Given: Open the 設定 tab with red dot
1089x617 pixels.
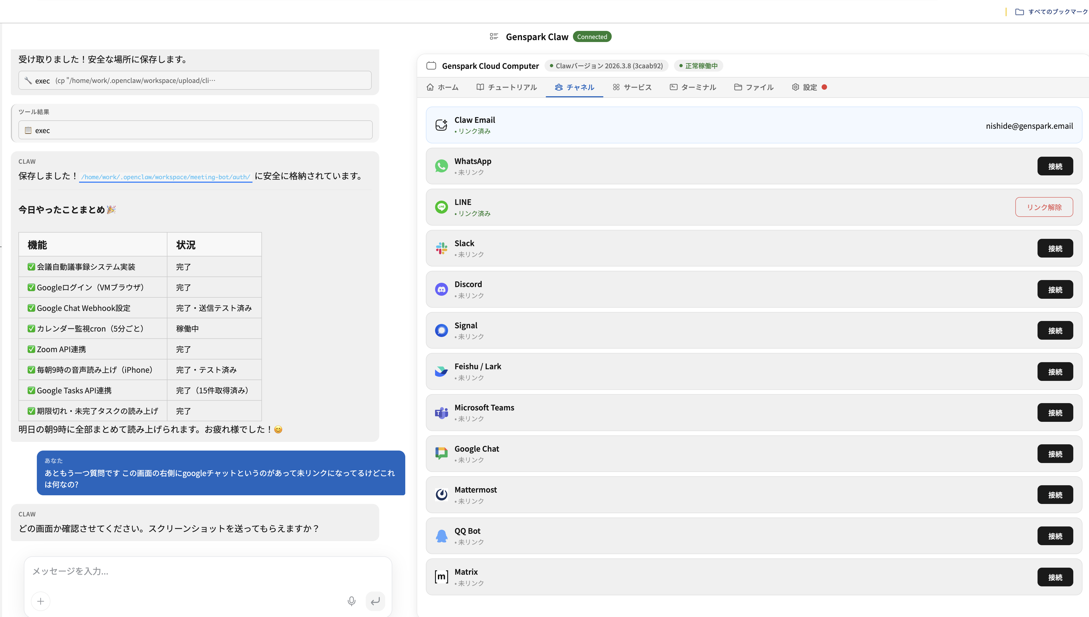Looking at the screenshot, I should pyautogui.click(x=809, y=87).
